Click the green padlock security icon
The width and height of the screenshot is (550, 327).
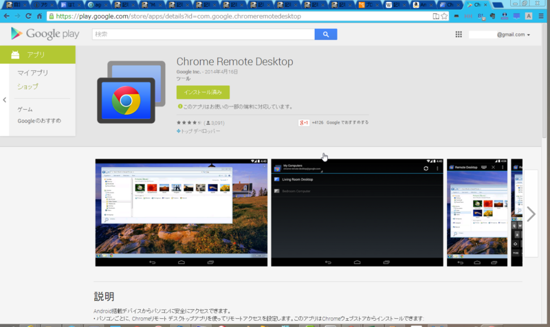click(x=52, y=16)
